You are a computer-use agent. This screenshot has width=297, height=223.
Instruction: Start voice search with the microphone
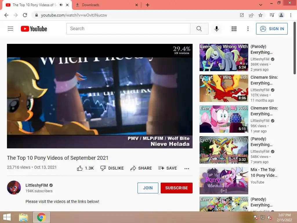[x=216, y=29]
